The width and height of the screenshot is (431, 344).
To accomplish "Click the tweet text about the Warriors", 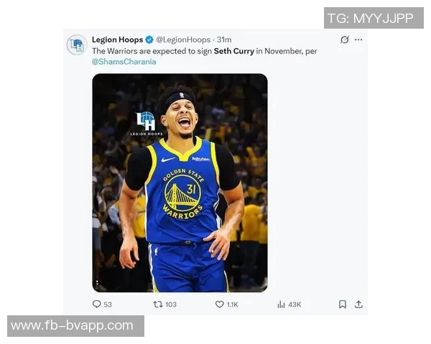I will (x=151, y=52).
